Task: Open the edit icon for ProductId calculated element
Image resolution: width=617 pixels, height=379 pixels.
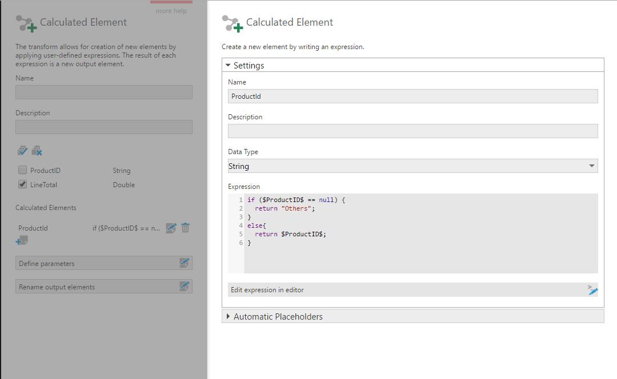Action: [x=171, y=228]
